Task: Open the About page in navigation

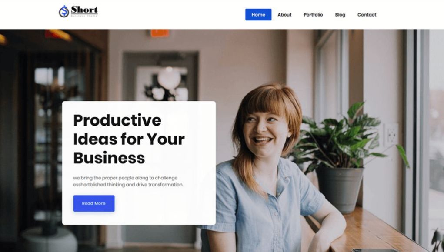Action: tap(284, 15)
